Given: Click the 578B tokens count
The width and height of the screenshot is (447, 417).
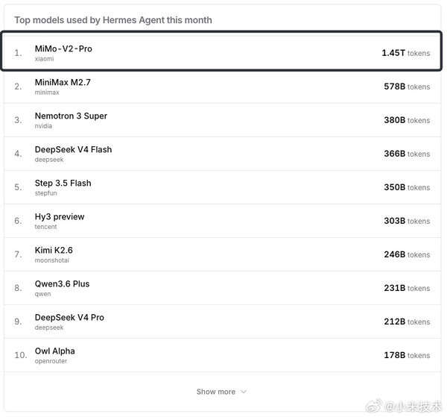Looking at the screenshot, I should tap(407, 87).
